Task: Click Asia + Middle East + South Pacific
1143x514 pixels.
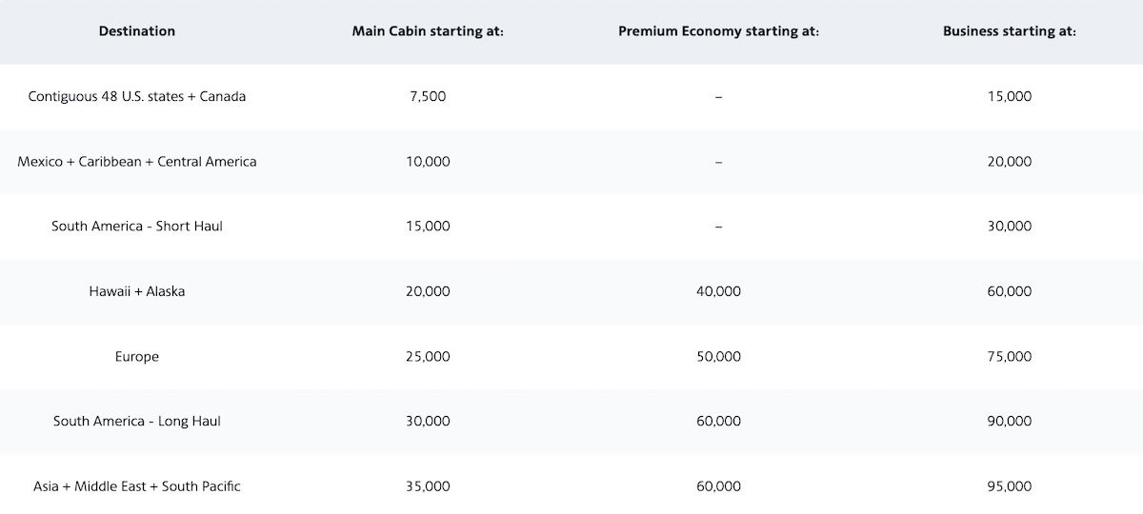Action: coord(137,486)
